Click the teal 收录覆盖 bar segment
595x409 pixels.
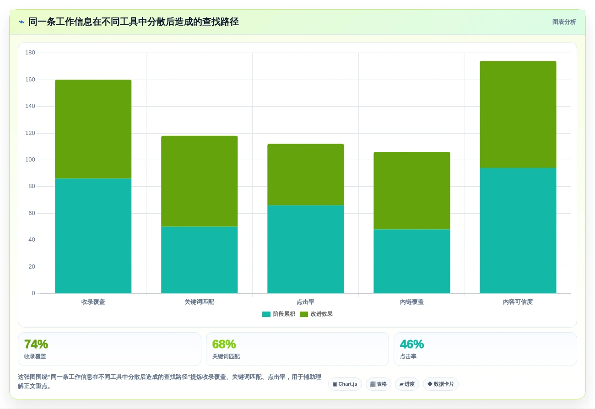click(93, 236)
